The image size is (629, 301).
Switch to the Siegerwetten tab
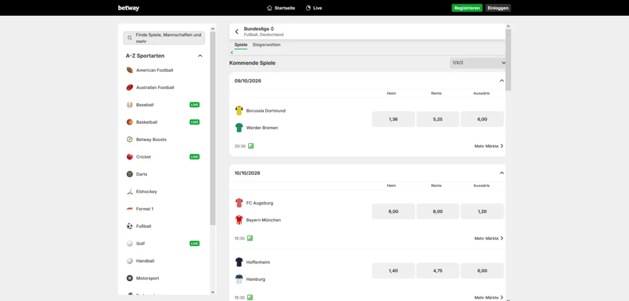point(266,45)
